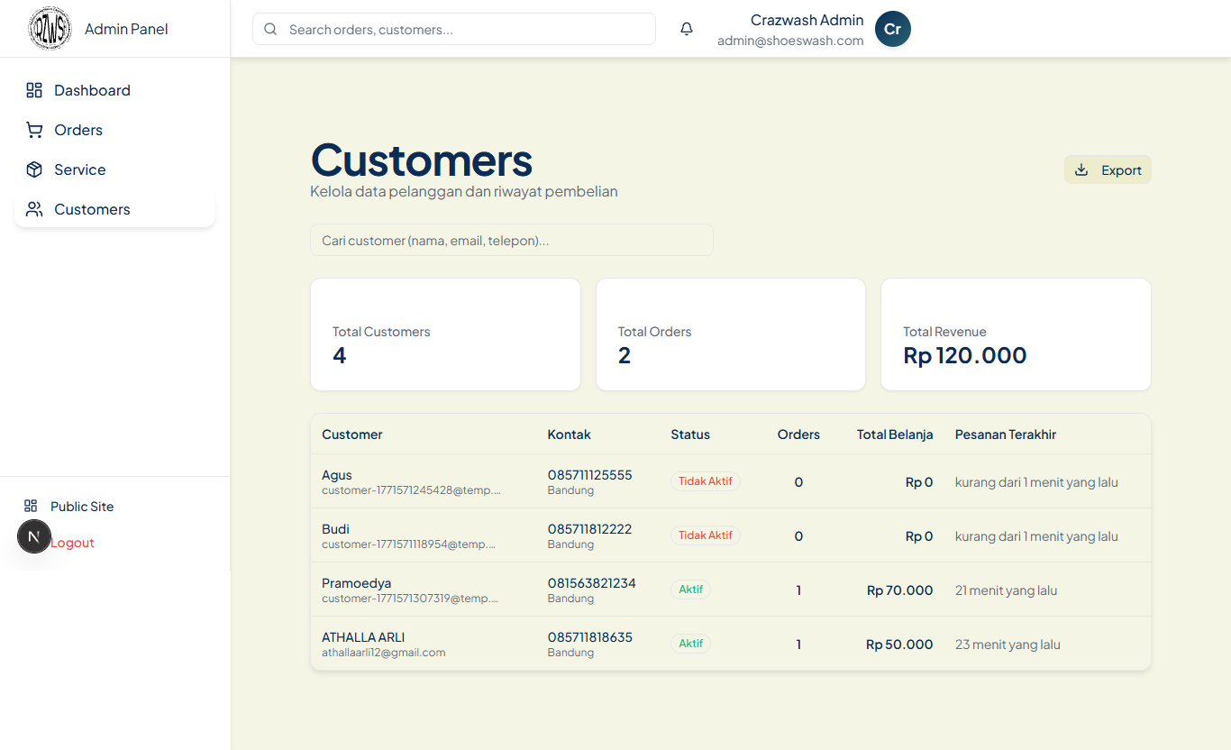The width and height of the screenshot is (1231, 750).
Task: Go to Orders in sidebar
Action: click(114, 130)
